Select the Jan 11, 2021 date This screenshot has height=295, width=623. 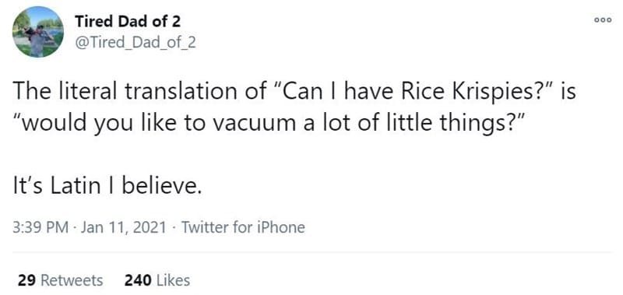(123, 227)
